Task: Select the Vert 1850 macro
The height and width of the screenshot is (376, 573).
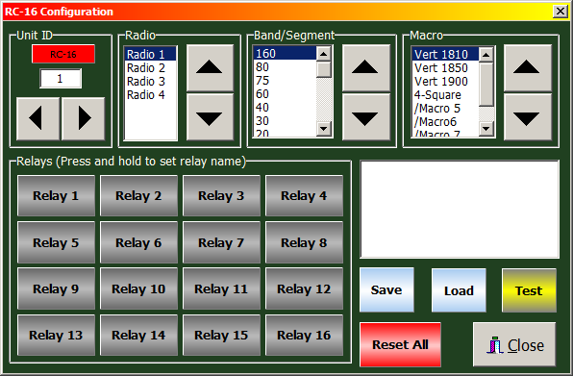Action: (445, 67)
